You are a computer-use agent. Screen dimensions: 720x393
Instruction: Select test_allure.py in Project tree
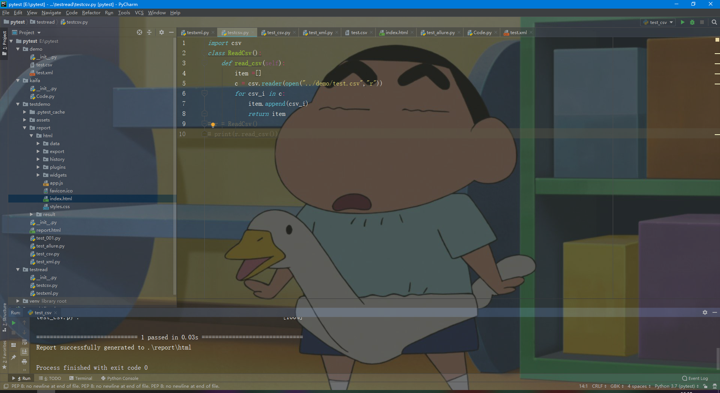coord(50,246)
